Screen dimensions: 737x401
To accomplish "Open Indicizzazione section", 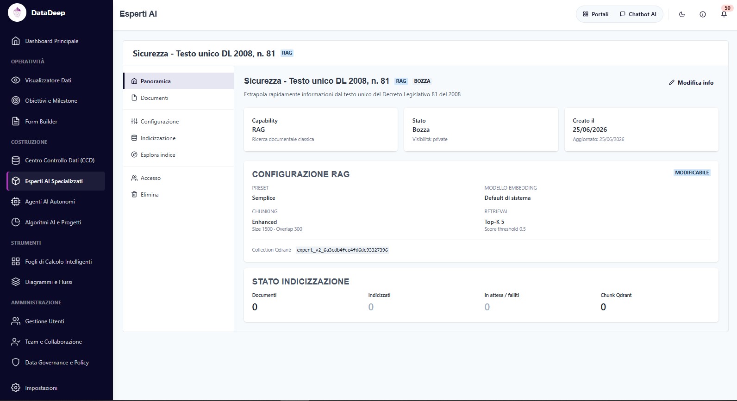I will (179, 138).
